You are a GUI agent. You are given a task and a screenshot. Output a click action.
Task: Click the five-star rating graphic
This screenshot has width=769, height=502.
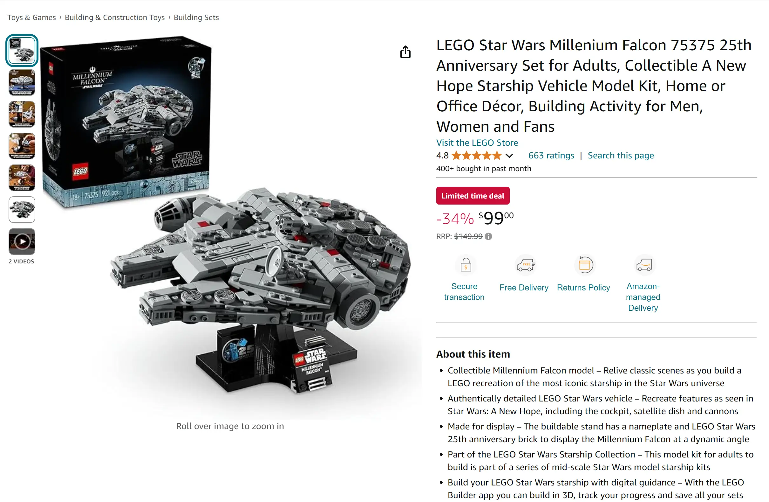477,156
